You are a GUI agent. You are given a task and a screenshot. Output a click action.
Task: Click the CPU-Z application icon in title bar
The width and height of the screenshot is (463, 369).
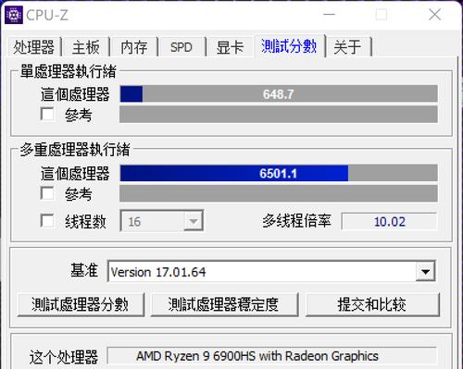click(x=14, y=15)
